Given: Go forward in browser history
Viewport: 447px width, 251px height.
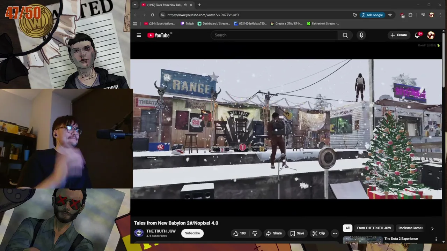Looking at the screenshot, I should click(x=144, y=15).
